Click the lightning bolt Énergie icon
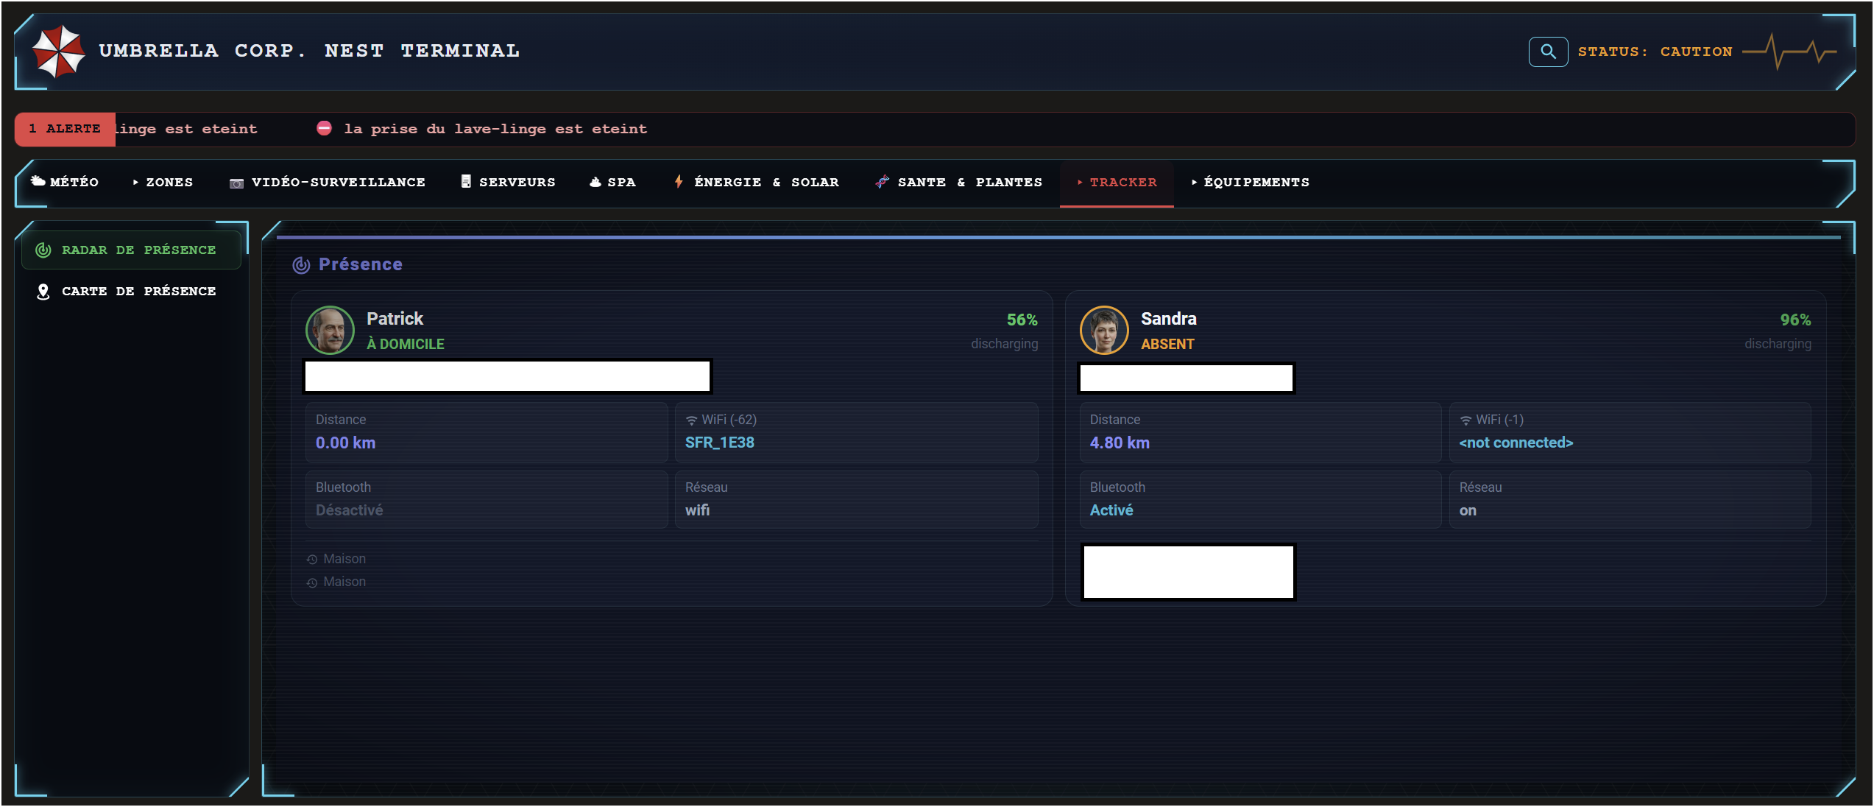Screen dimensions: 1874x807 click(679, 181)
